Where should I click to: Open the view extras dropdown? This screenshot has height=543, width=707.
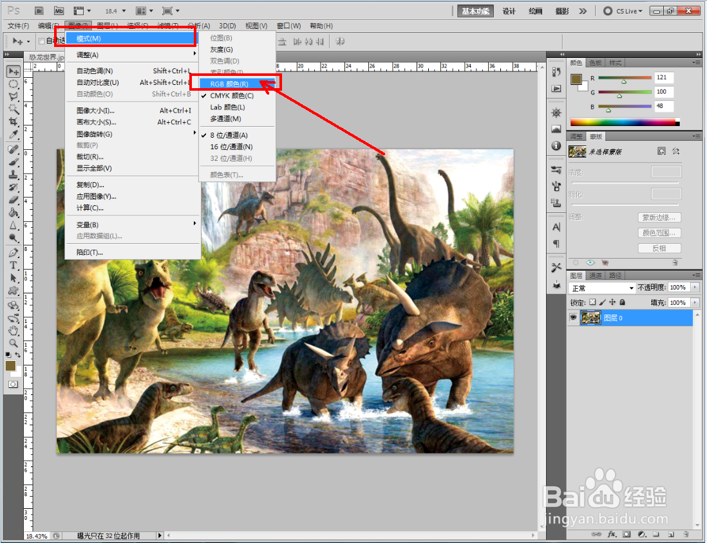click(x=82, y=11)
